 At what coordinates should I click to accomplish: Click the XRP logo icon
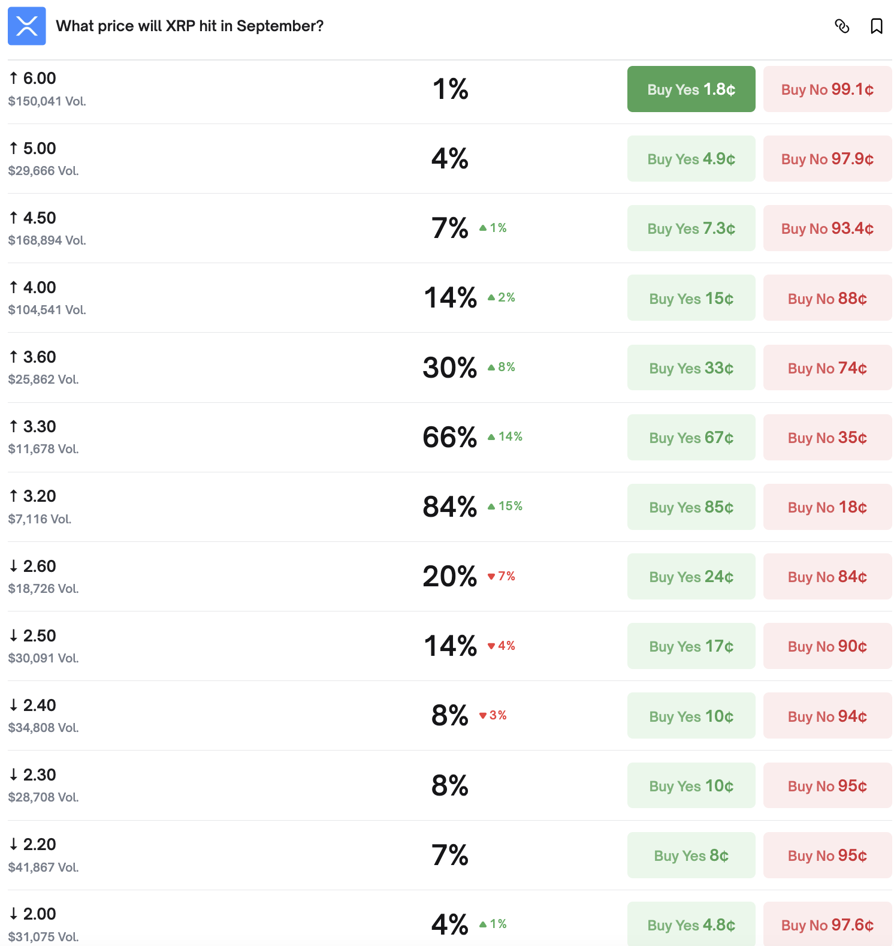pyautogui.click(x=27, y=26)
